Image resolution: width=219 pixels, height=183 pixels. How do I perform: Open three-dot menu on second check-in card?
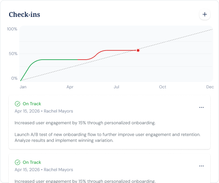pyautogui.click(x=201, y=166)
